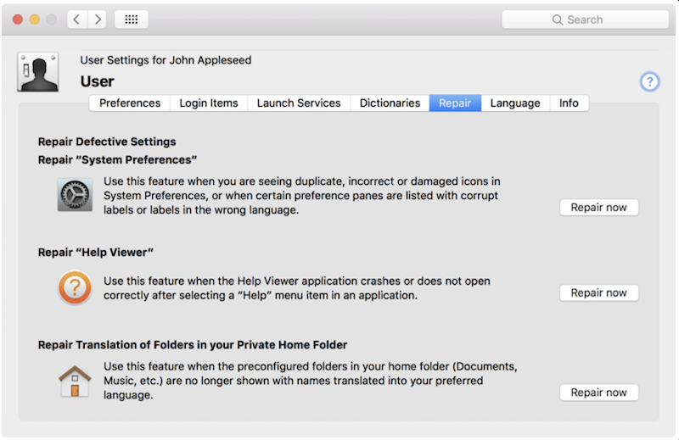Click the System Preferences gear icon
Viewport: 679px width, 440px height.
pos(75,195)
